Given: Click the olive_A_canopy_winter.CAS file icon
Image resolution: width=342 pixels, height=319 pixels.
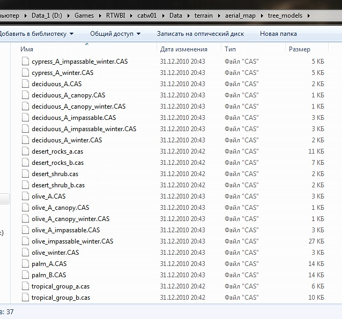Looking at the screenshot, I should click(25, 218).
